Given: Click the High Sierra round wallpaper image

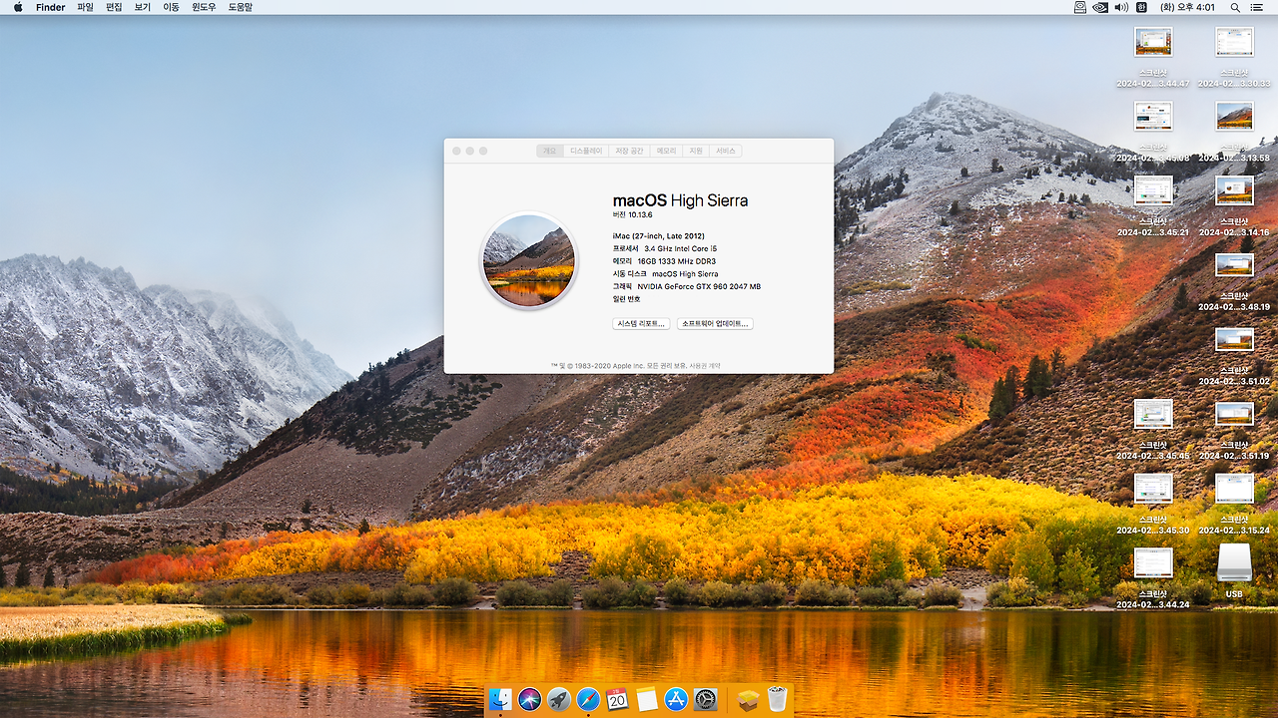Looking at the screenshot, I should [x=529, y=260].
